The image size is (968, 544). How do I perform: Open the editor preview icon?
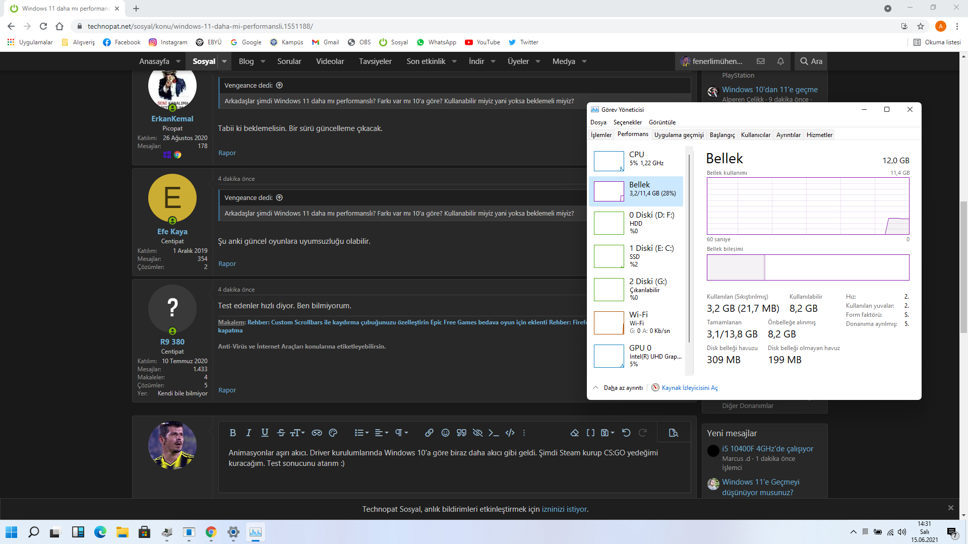673,433
